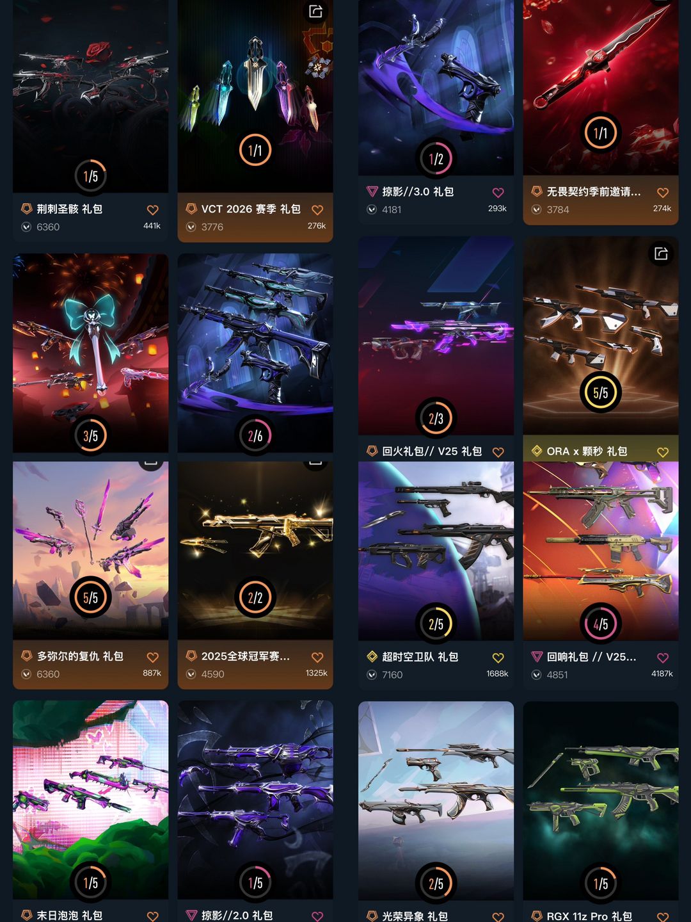Tap heart beside 回火礼包// V25 礼包
The image size is (691, 922).
498,453
